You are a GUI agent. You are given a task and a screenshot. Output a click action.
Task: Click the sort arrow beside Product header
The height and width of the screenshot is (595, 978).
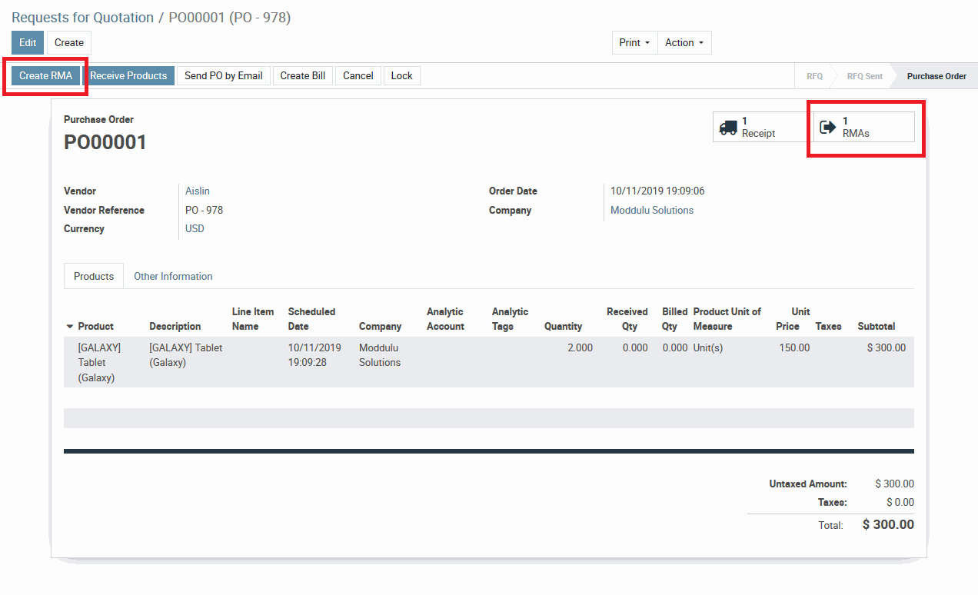coord(71,327)
